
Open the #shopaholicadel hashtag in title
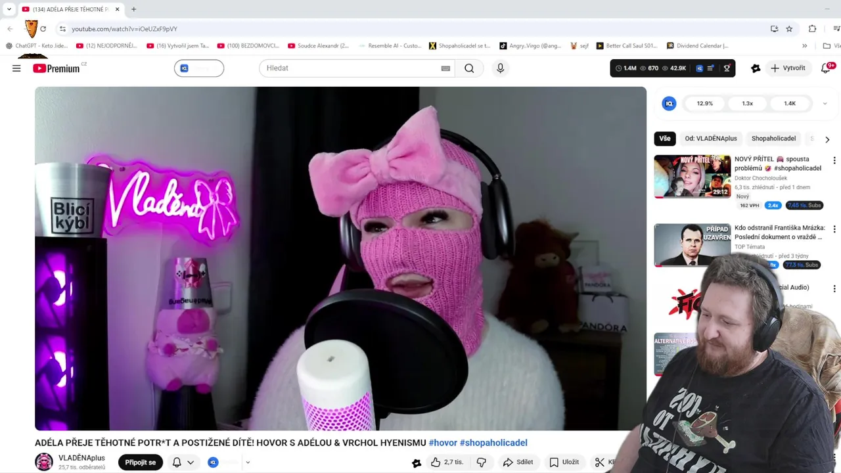point(493,443)
